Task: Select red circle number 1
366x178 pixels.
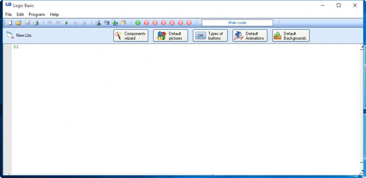Action: [x=146, y=23]
